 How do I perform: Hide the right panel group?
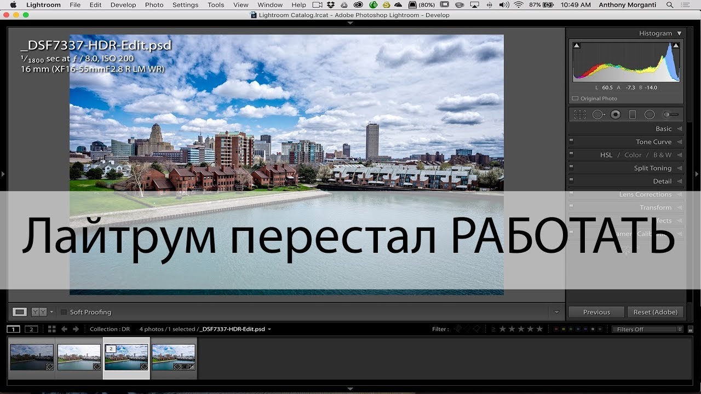697,174
